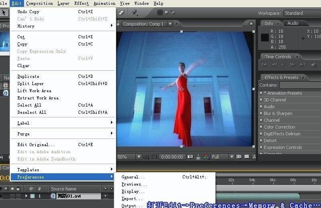Click the Info panel color swatch
The image size is (321, 208).
[265, 38]
